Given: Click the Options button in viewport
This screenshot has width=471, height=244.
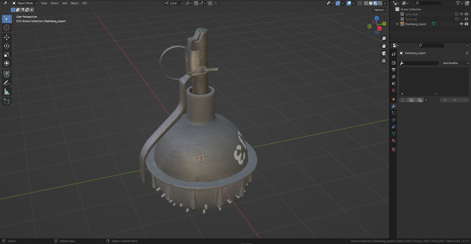Looking at the screenshot, I should pos(380,10).
